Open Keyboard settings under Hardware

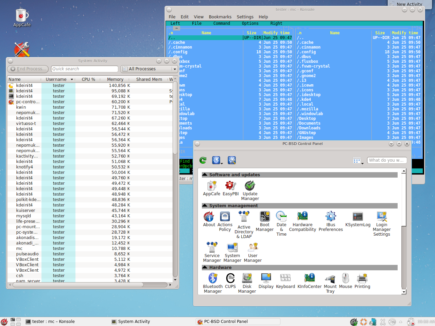[x=285, y=281]
